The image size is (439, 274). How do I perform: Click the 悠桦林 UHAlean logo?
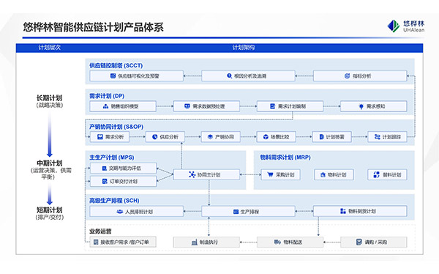tap(405, 26)
